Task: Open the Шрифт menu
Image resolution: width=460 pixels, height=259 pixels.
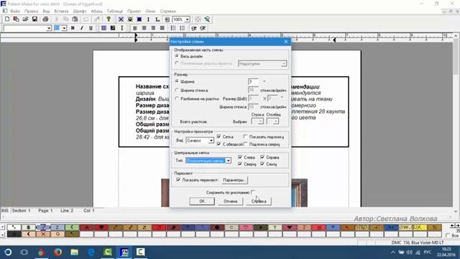Action: coord(80,12)
